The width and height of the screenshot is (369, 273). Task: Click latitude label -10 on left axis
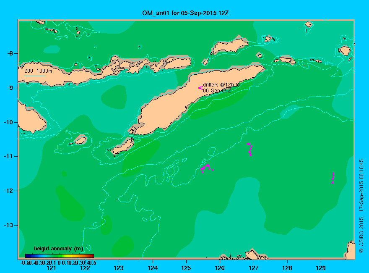pos(8,122)
